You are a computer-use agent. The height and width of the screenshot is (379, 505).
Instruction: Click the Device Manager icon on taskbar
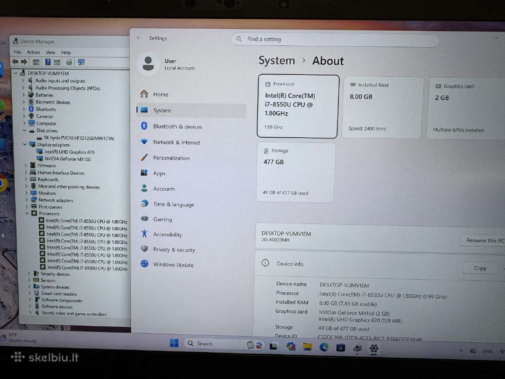tap(357, 348)
